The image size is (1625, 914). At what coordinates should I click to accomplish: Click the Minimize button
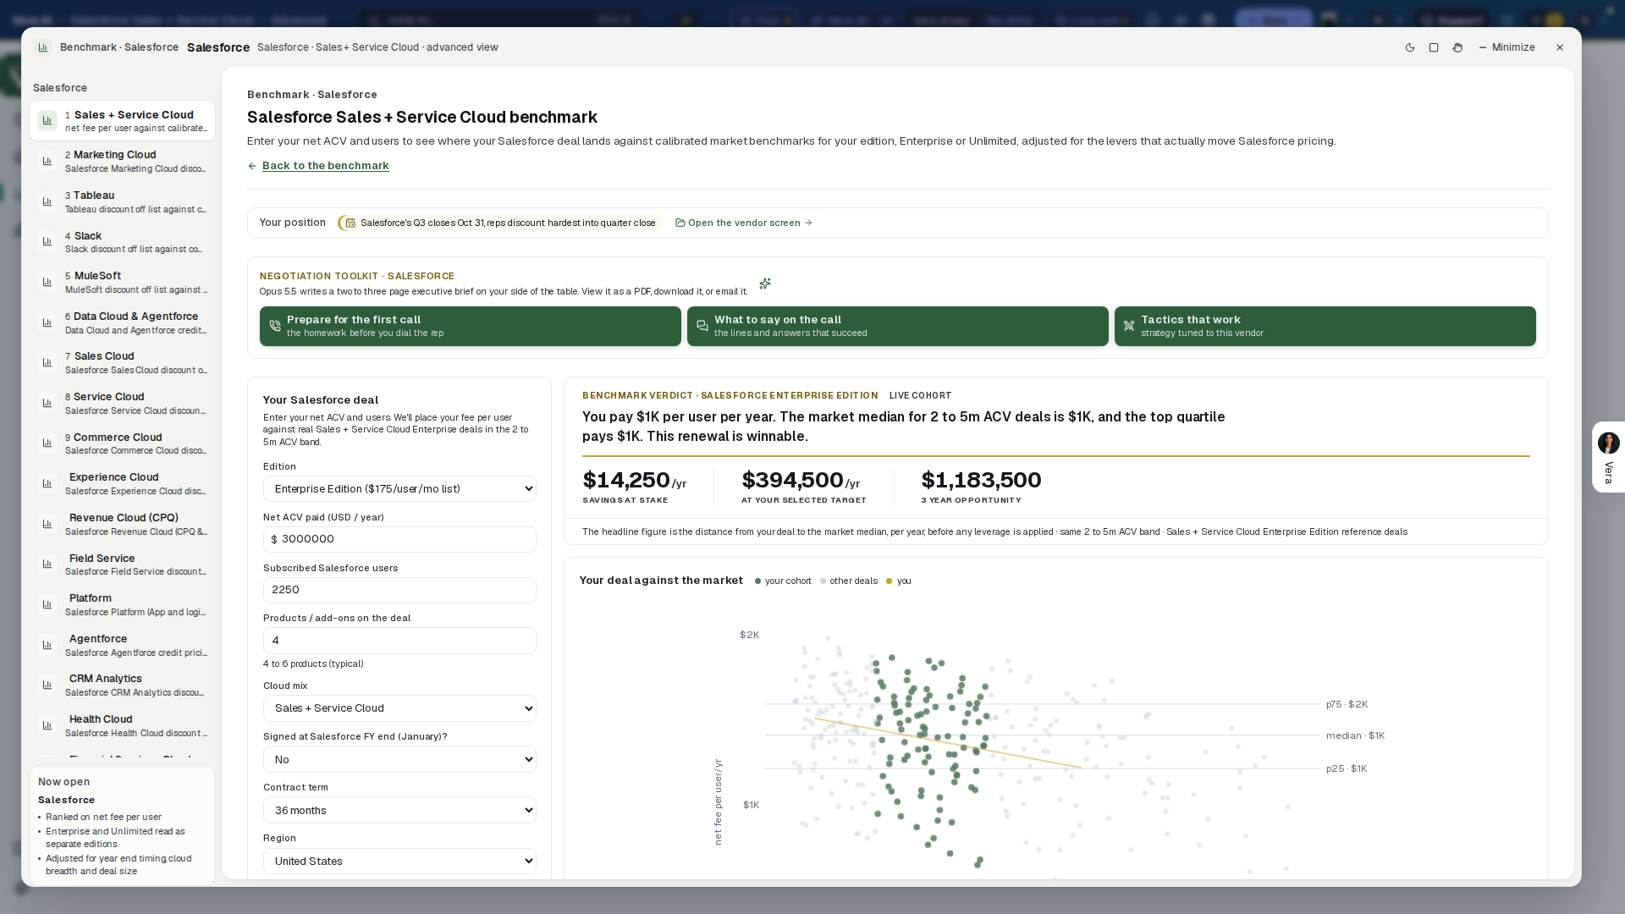[1507, 47]
